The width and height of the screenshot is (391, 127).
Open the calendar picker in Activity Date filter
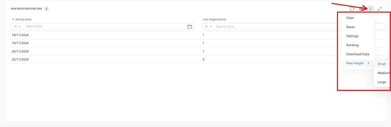coord(190,27)
